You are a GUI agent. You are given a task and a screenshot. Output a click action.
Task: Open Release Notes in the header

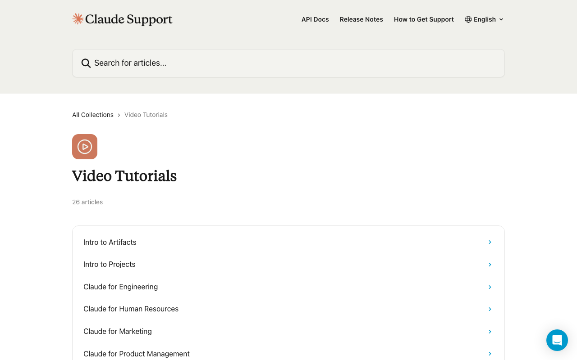tap(362, 19)
